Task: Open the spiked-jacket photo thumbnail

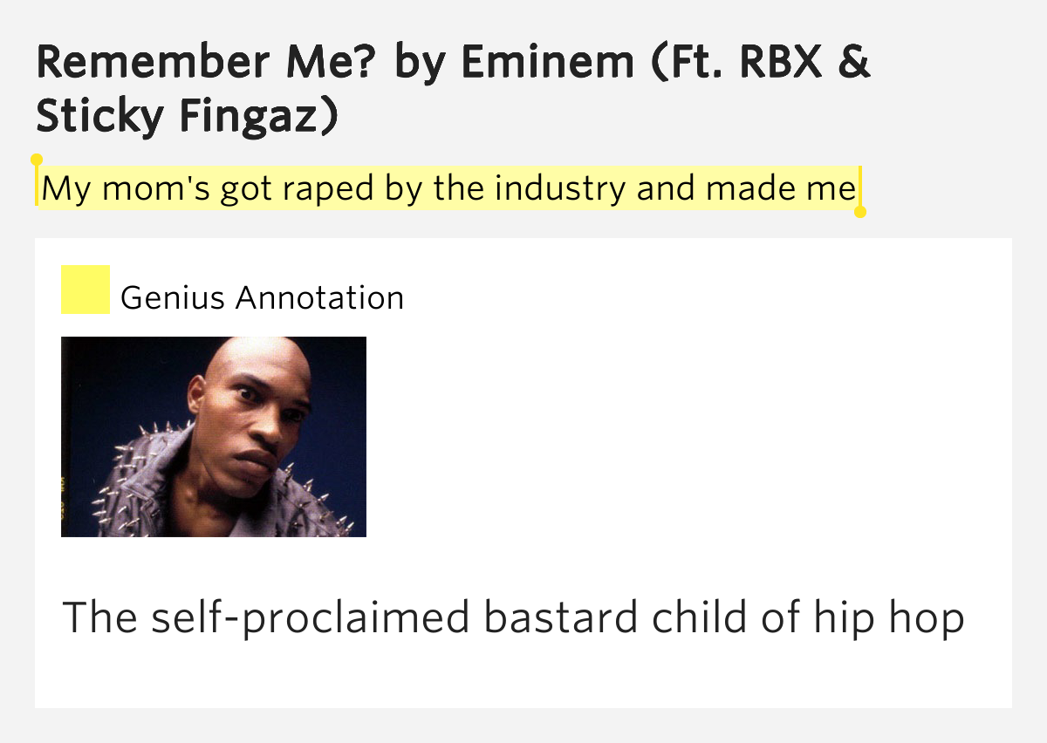Action: click(214, 437)
